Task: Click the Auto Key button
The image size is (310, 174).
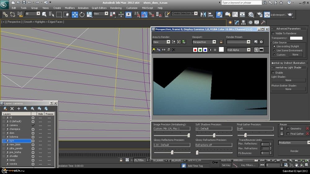Action: coord(226,160)
